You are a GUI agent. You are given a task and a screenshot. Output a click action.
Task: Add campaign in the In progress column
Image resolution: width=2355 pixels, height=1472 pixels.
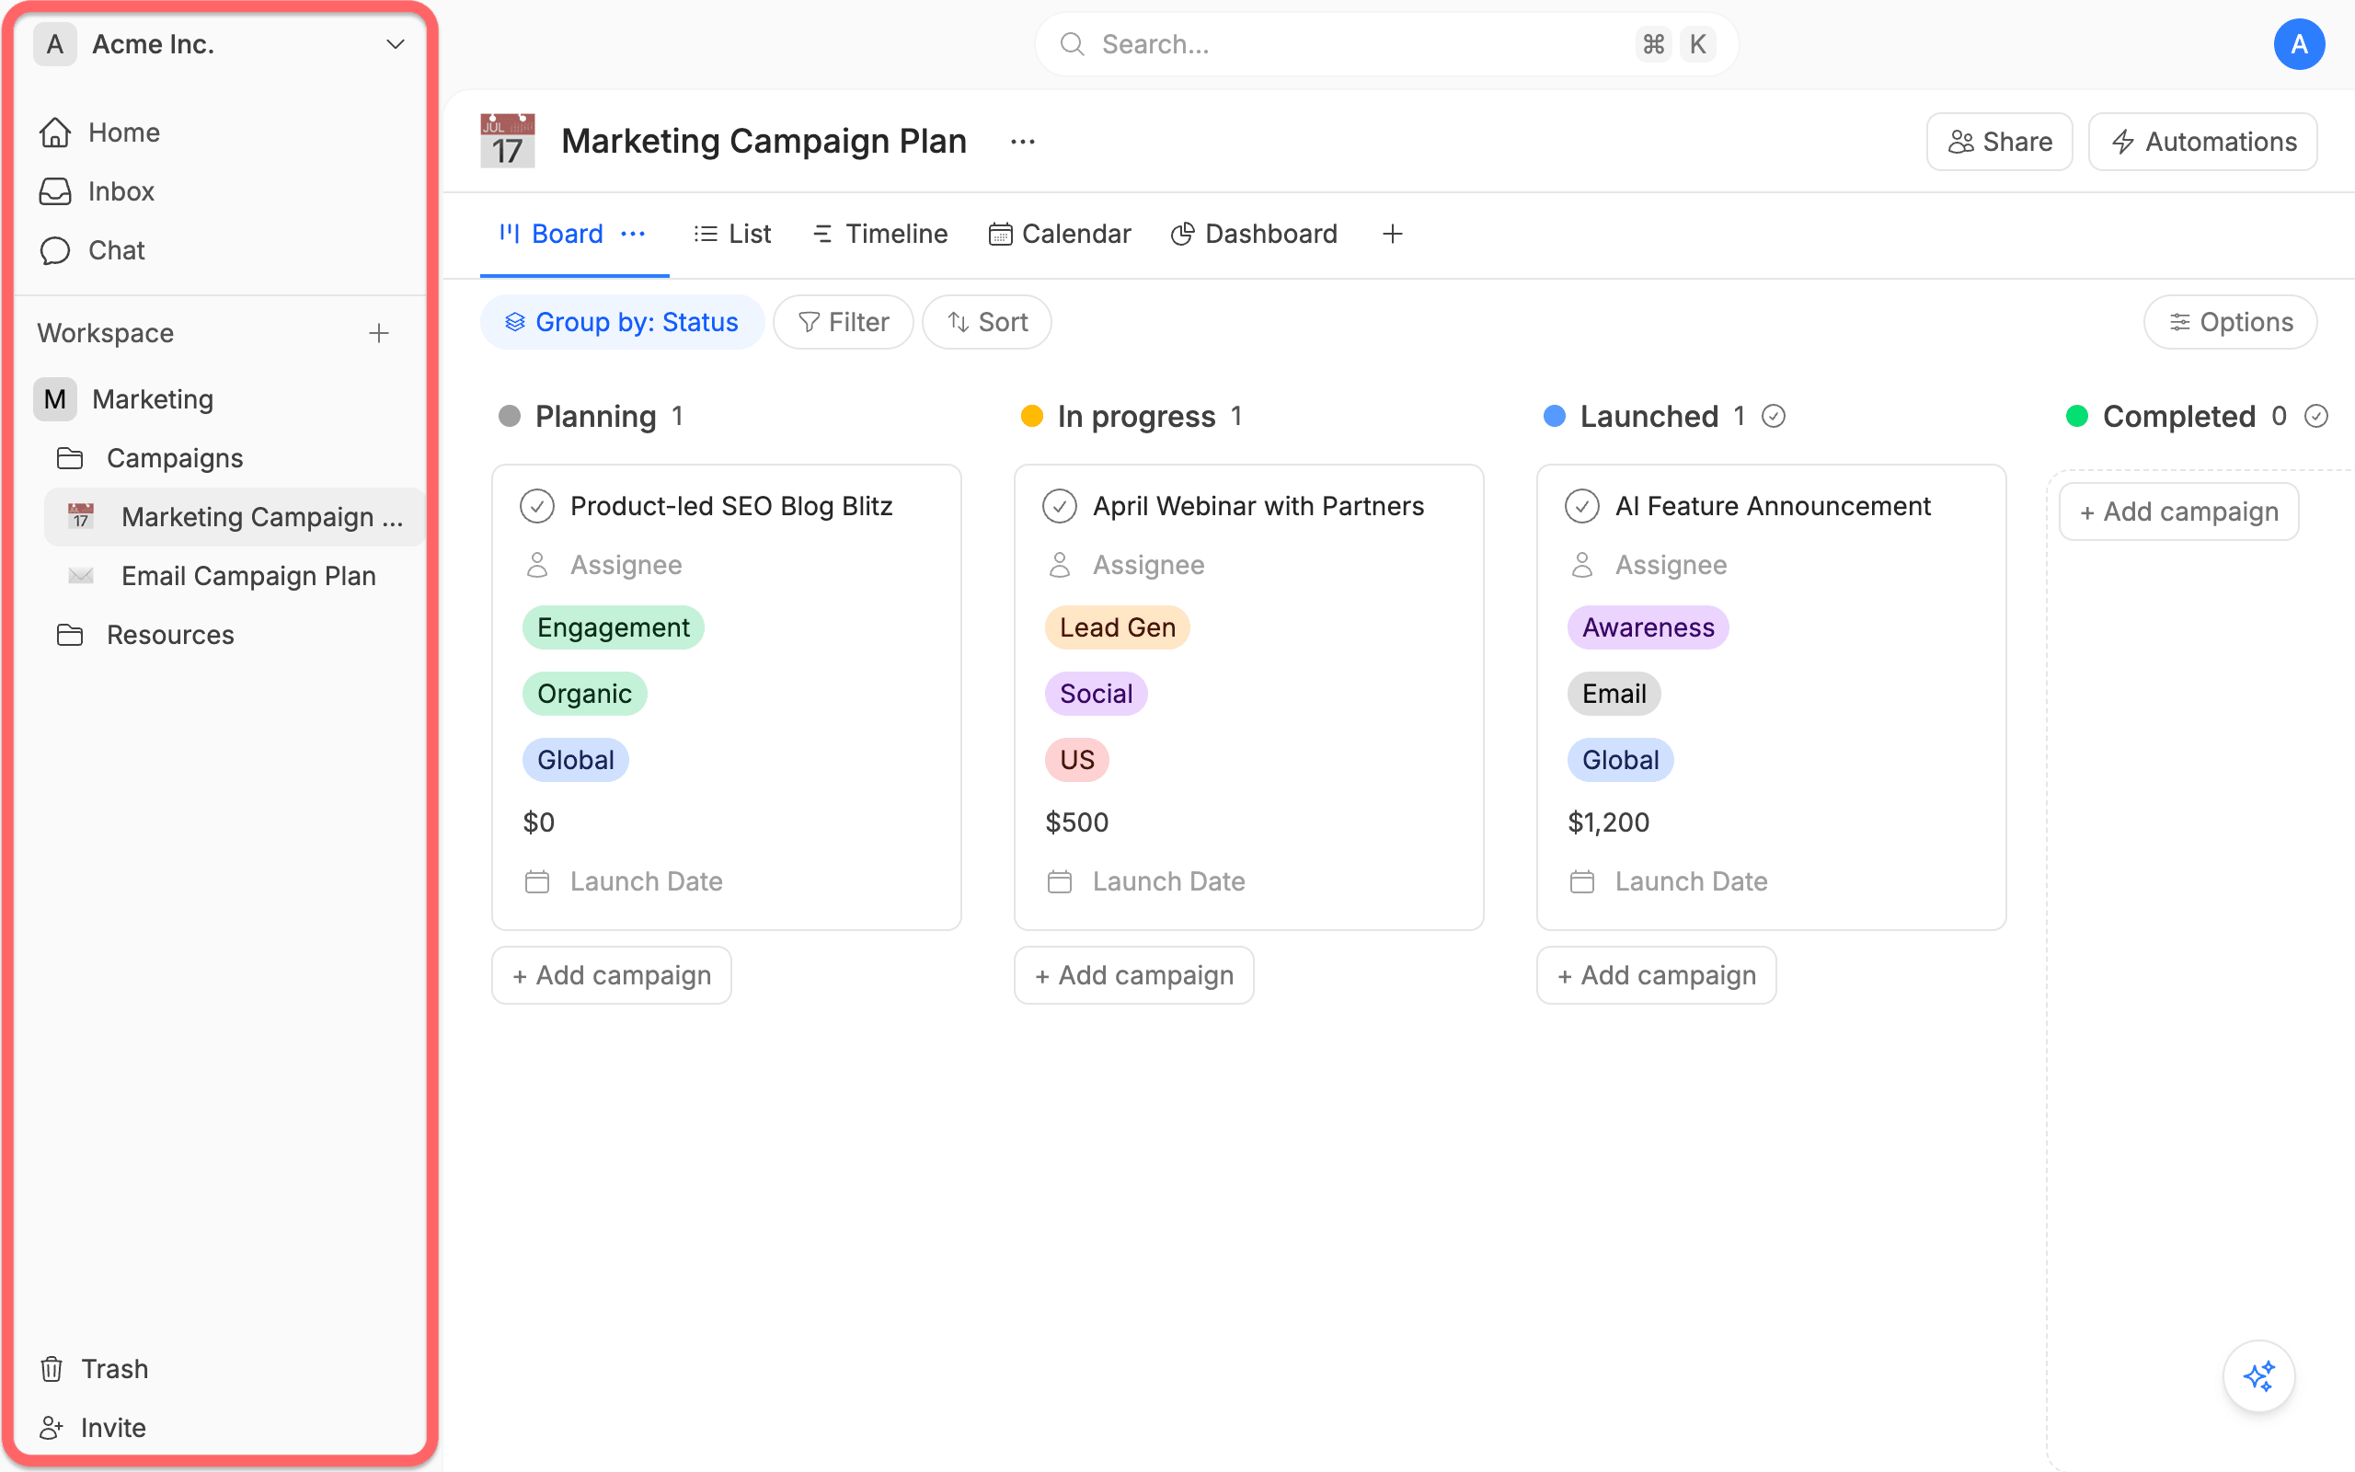1133,974
